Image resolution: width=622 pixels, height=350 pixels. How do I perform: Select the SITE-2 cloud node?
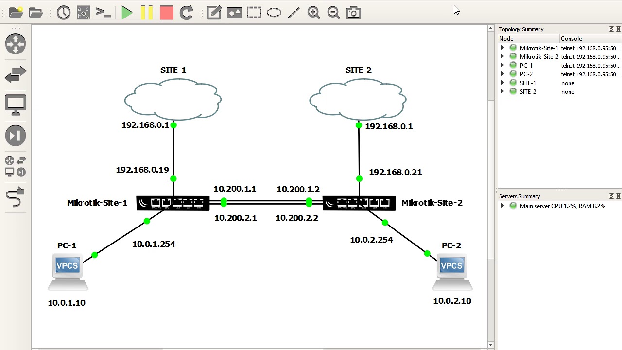pyautogui.click(x=358, y=101)
